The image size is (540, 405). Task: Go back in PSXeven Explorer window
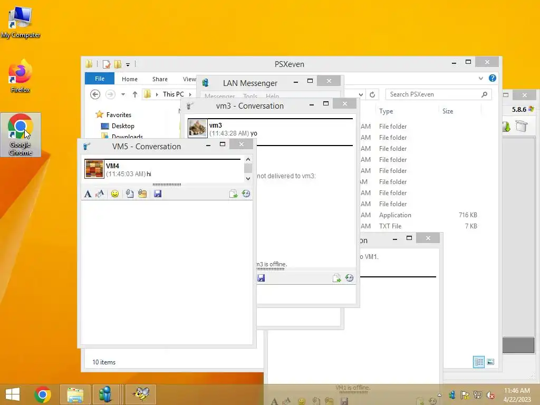coord(95,94)
